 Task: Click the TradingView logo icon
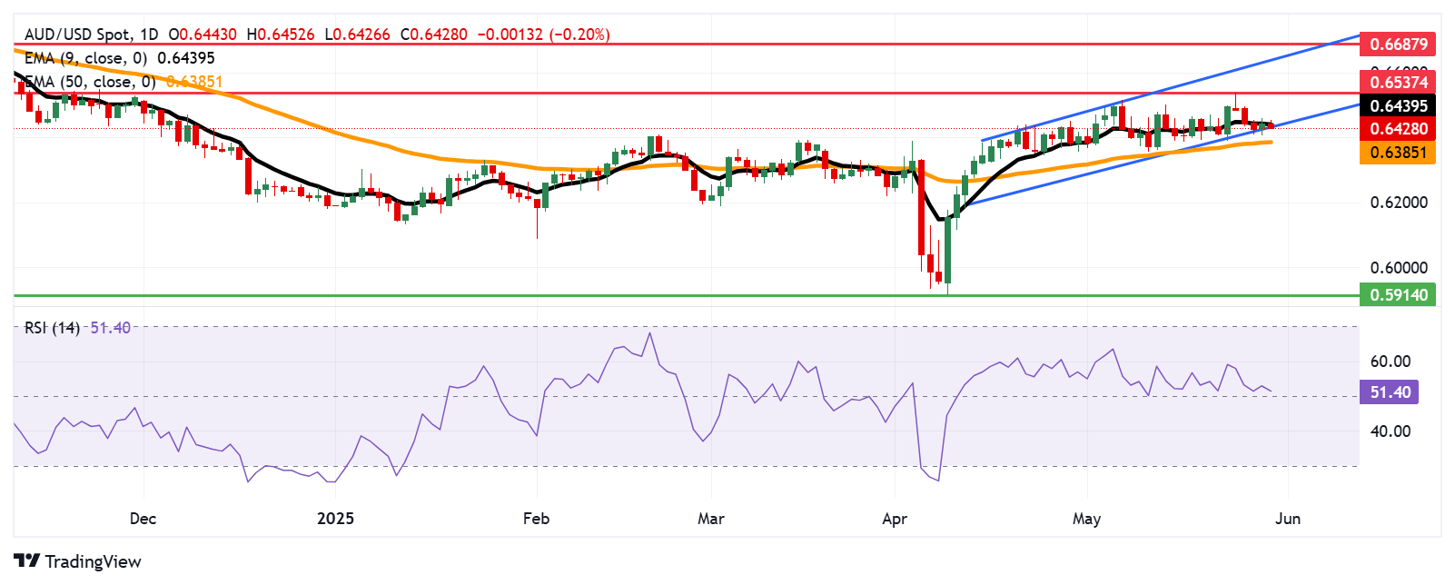pyautogui.click(x=26, y=561)
